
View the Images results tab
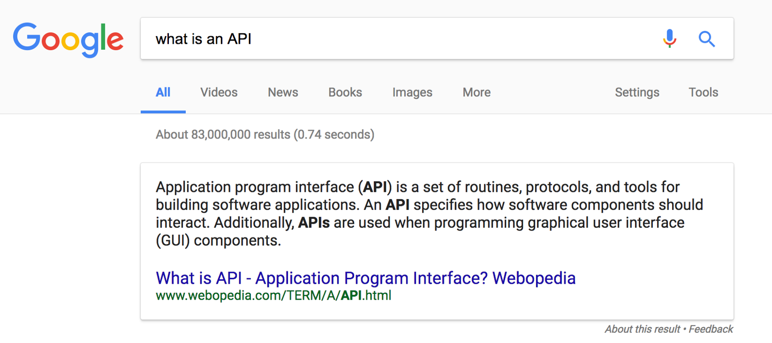coord(412,92)
